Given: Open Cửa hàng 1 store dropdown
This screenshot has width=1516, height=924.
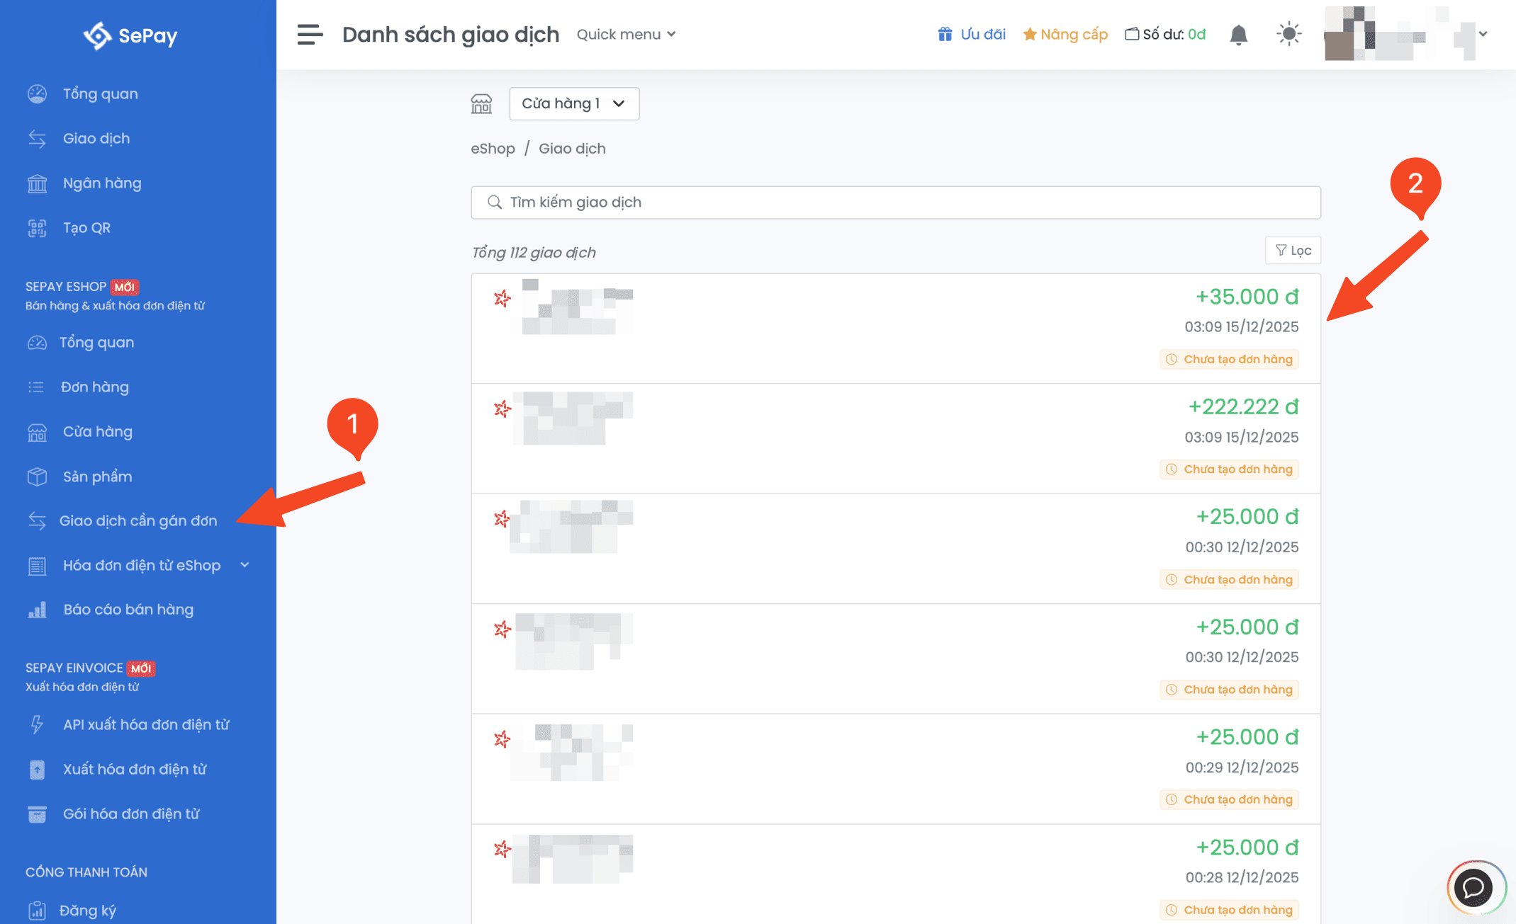Looking at the screenshot, I should pos(573,104).
